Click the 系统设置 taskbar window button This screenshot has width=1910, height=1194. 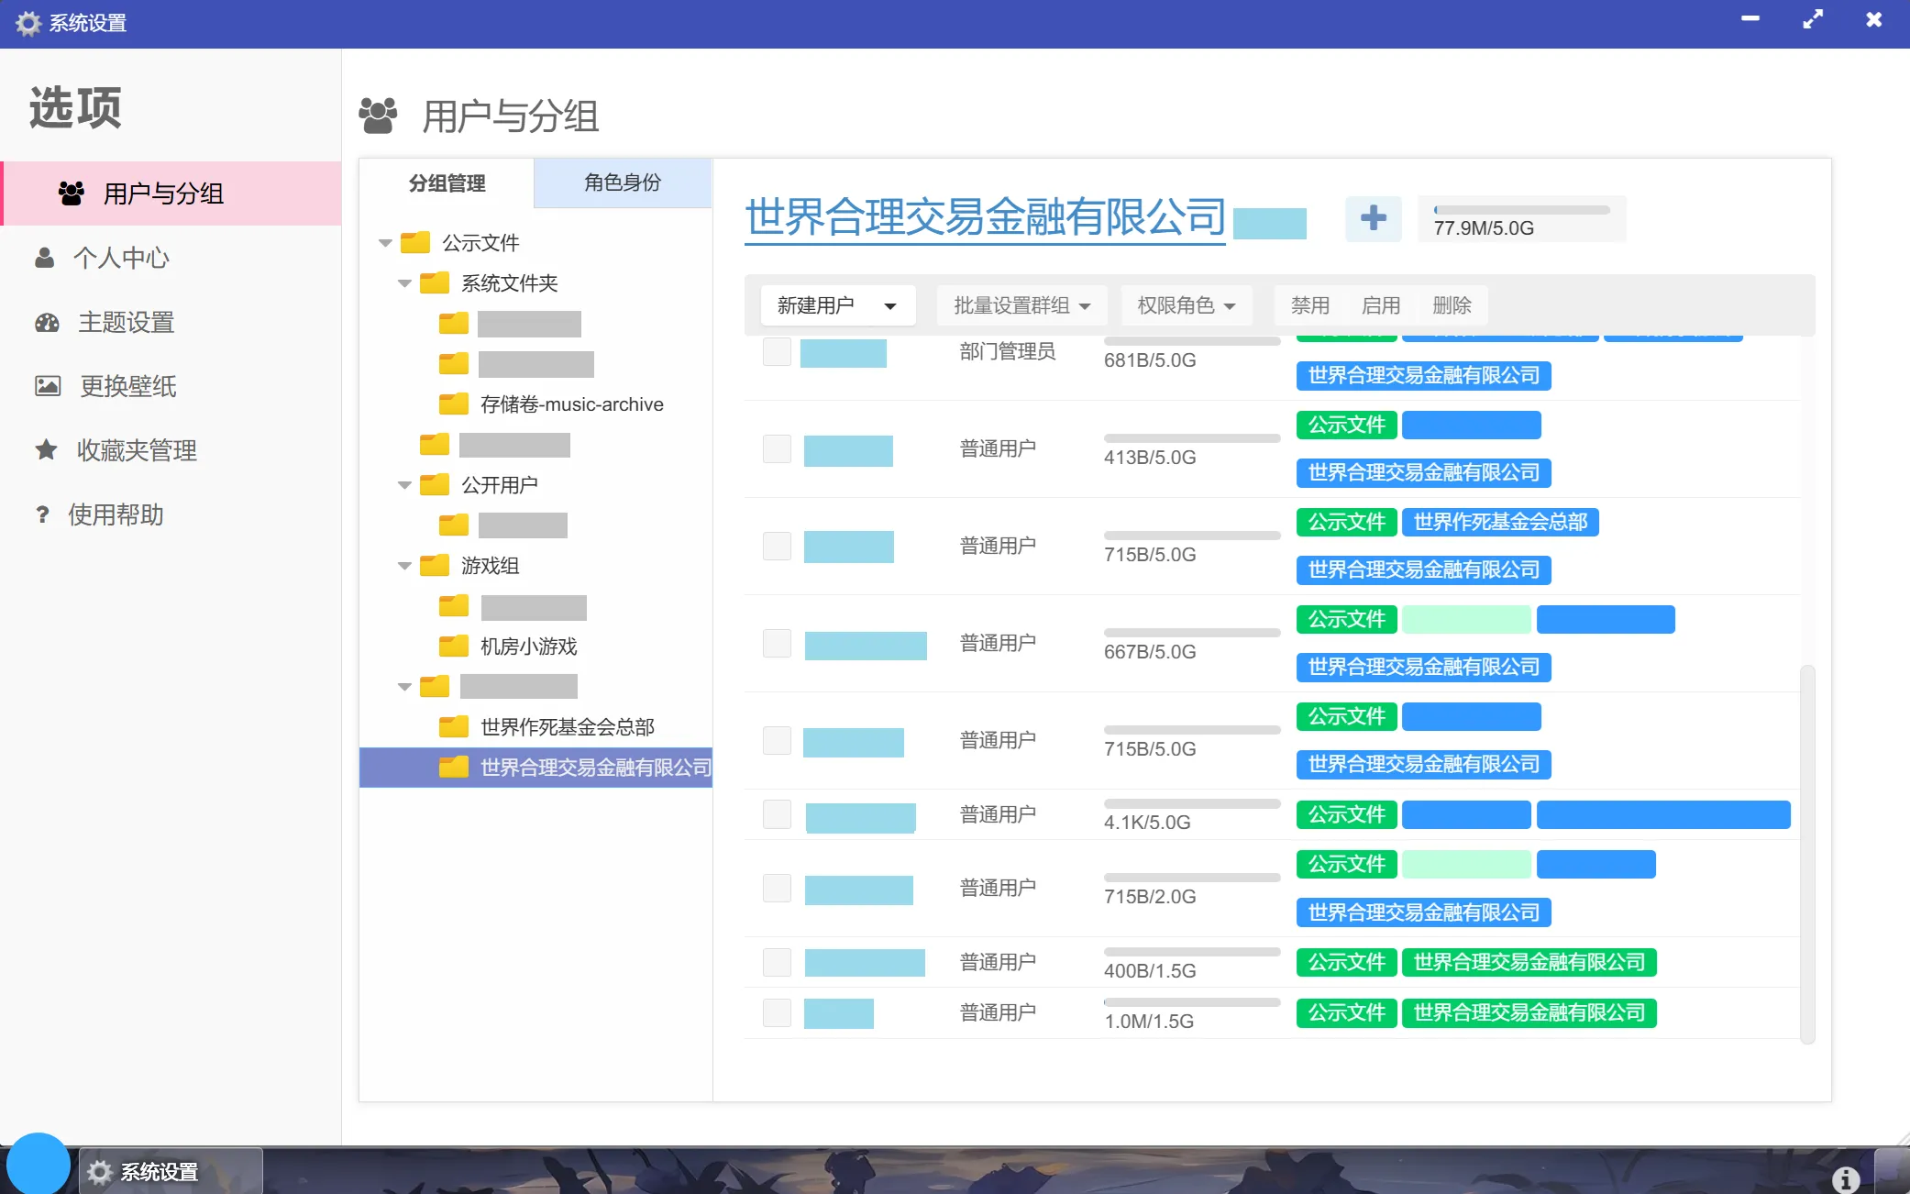[171, 1171]
